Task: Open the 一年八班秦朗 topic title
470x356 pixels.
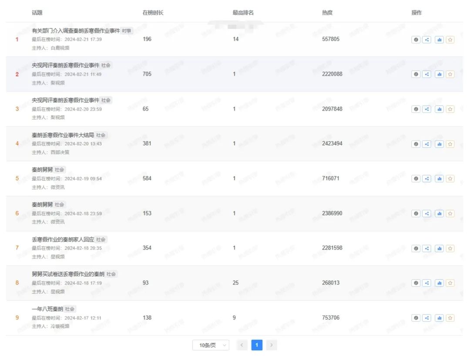Action: 47,309
